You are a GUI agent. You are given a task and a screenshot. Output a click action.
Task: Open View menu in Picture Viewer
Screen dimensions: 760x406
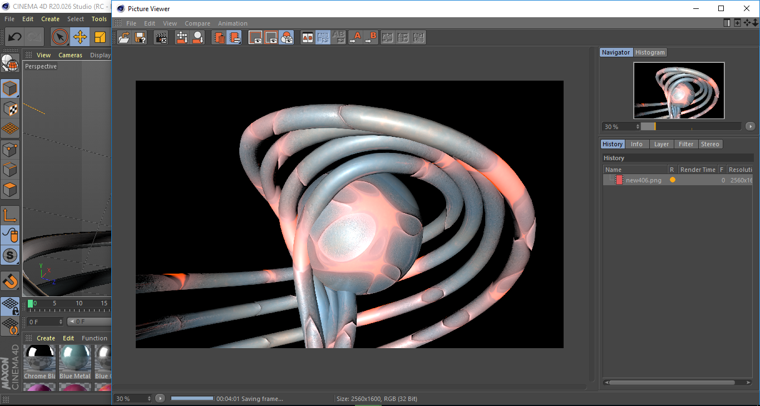point(170,23)
